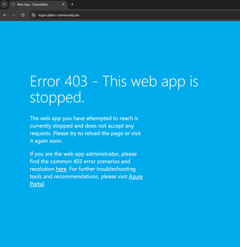Focus the address bar showing login.datev-community.de

(134, 15)
